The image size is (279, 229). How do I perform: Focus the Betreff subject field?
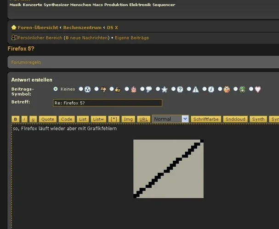click(x=108, y=103)
